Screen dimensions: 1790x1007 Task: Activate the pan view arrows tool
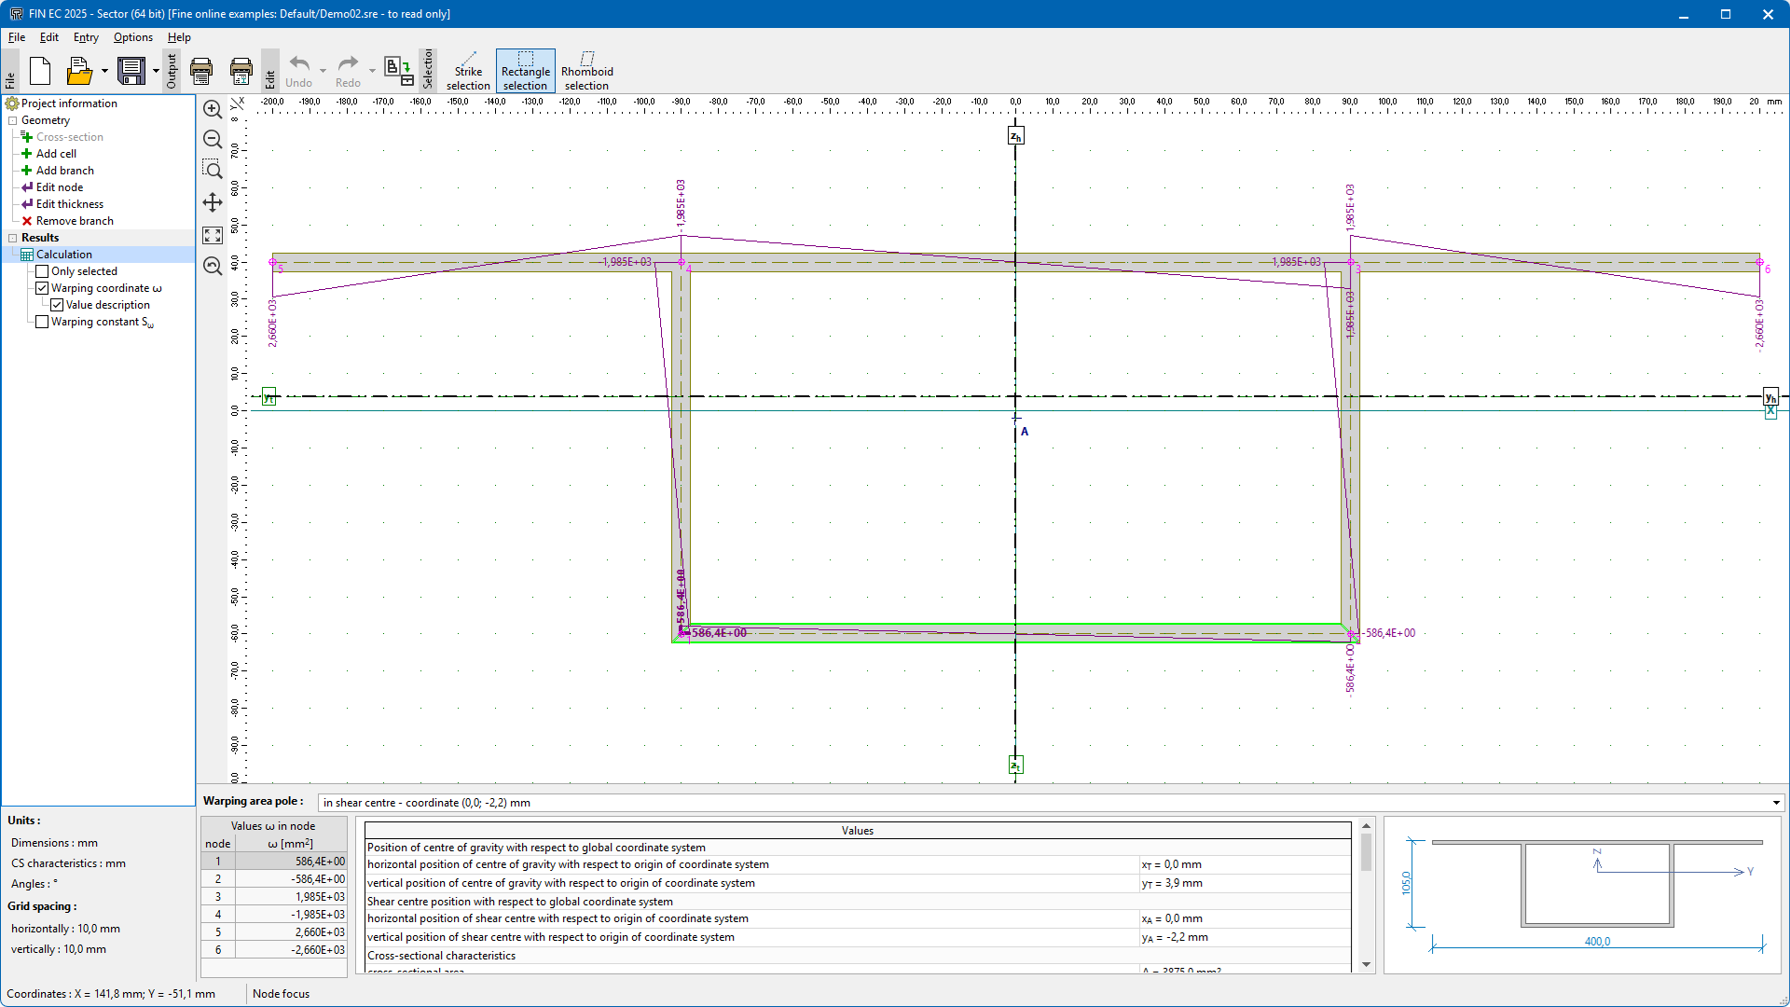click(x=213, y=202)
